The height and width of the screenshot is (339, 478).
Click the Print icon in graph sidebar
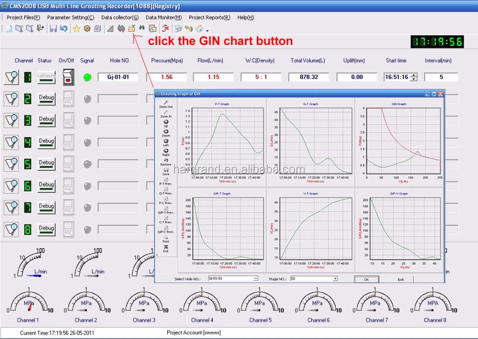[166, 238]
